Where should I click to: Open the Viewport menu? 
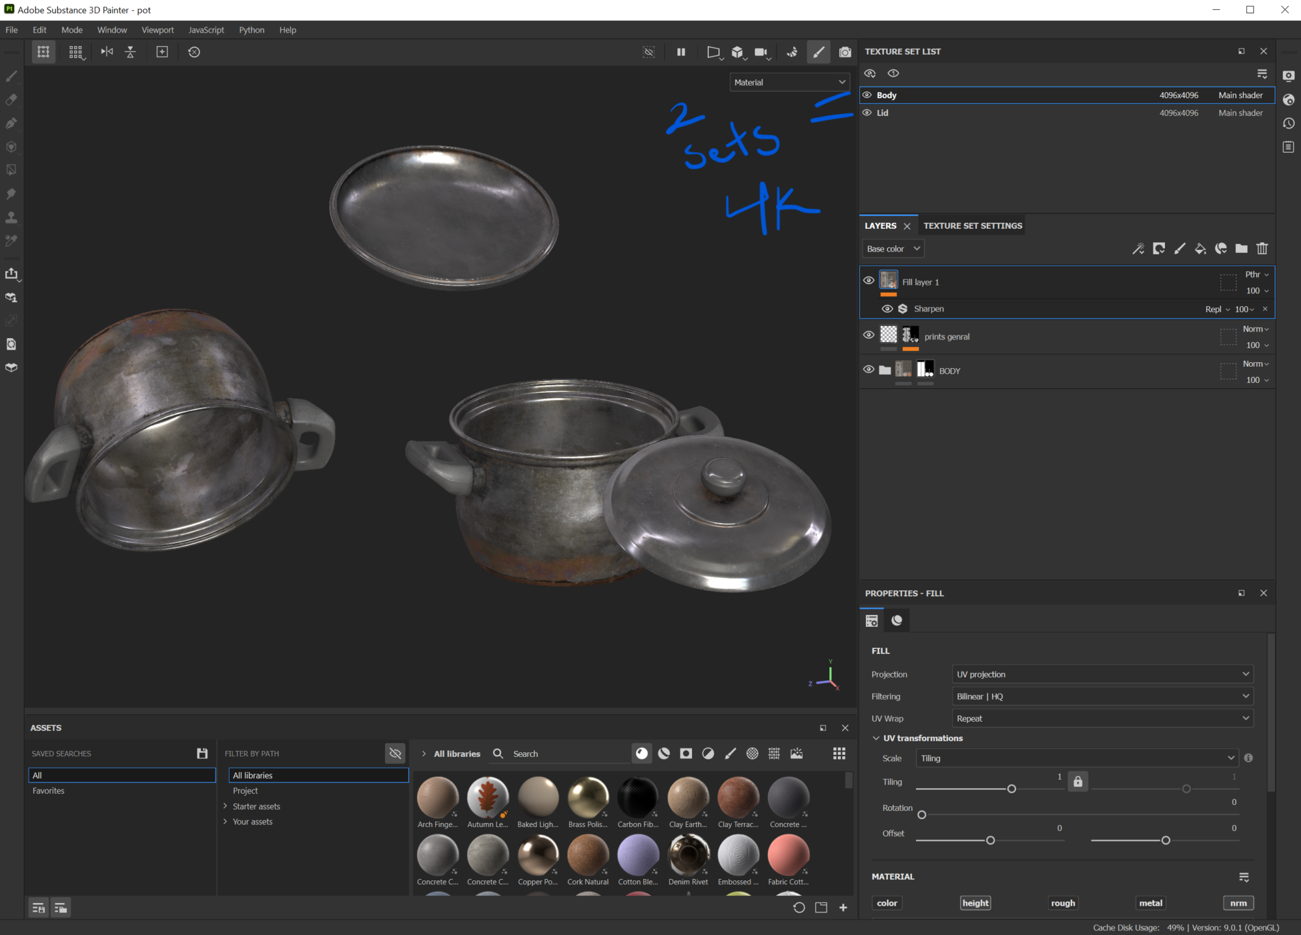157,30
